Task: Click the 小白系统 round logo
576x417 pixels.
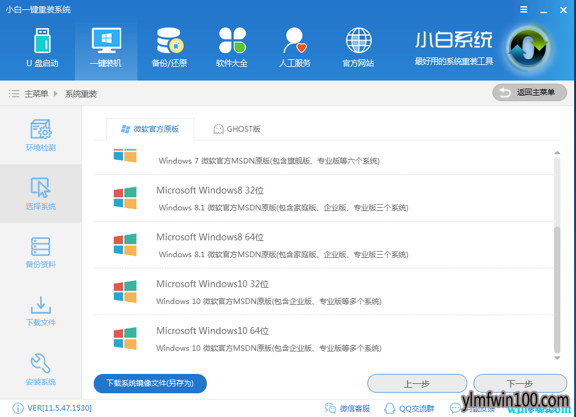Action: point(529,47)
